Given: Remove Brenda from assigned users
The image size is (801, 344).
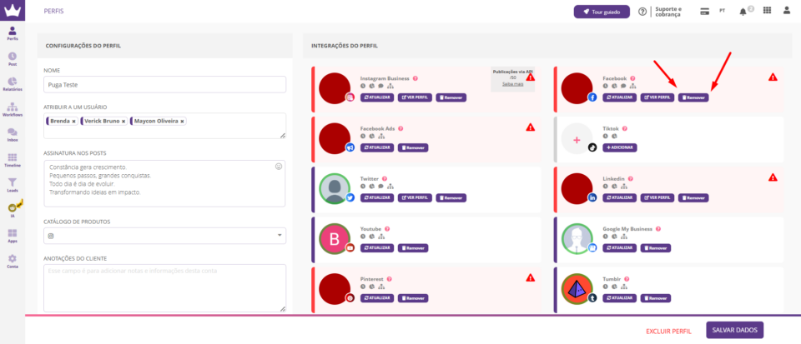Looking at the screenshot, I should [x=73, y=122].
